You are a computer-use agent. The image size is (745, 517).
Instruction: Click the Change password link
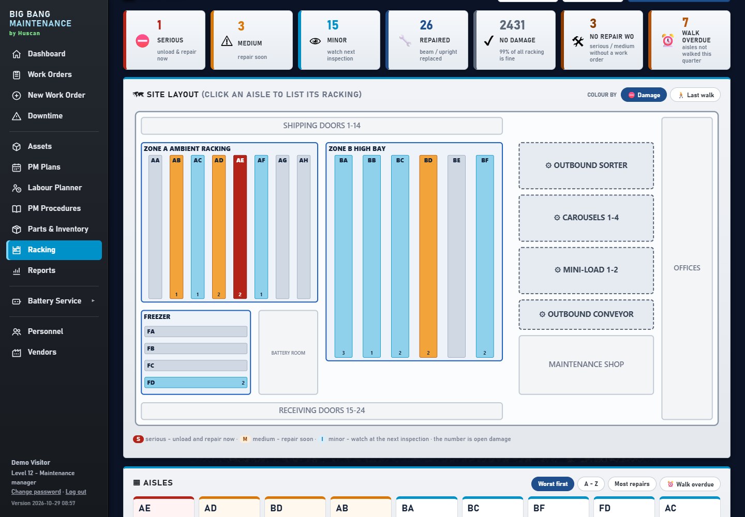(x=36, y=492)
